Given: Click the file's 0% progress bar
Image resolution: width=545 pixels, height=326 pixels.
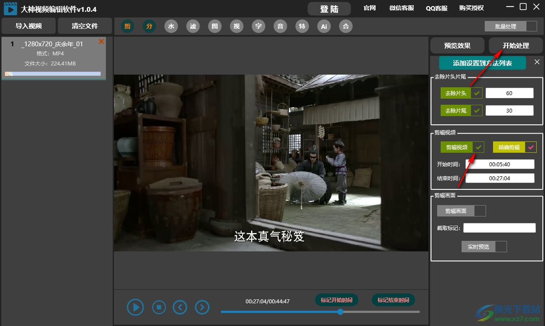Looking at the screenshot, I should click(53, 74).
